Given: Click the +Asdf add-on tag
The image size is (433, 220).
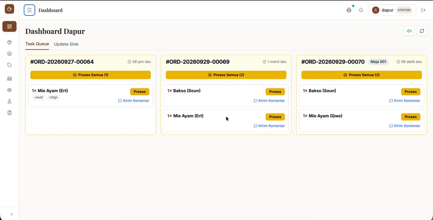Looking at the screenshot, I should click(38, 97).
